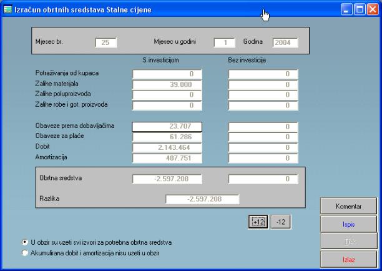Image resolution: width=382 pixels, height=271 pixels.
Task: Exit via the Izlaz button
Action: tap(348, 260)
